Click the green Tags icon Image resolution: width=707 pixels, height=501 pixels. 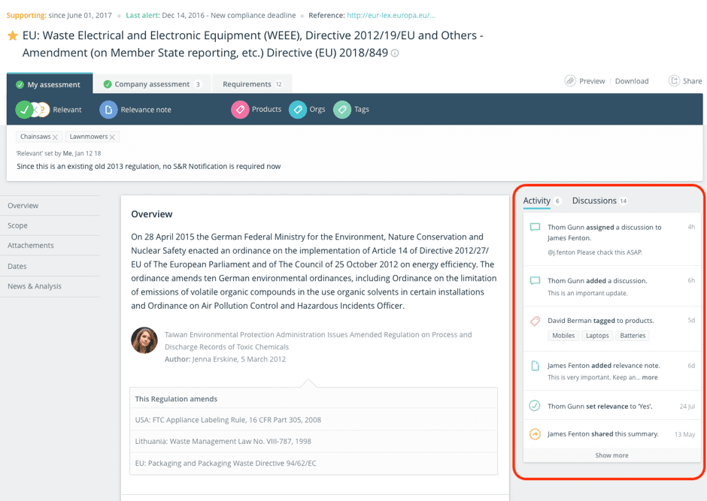[x=342, y=110]
